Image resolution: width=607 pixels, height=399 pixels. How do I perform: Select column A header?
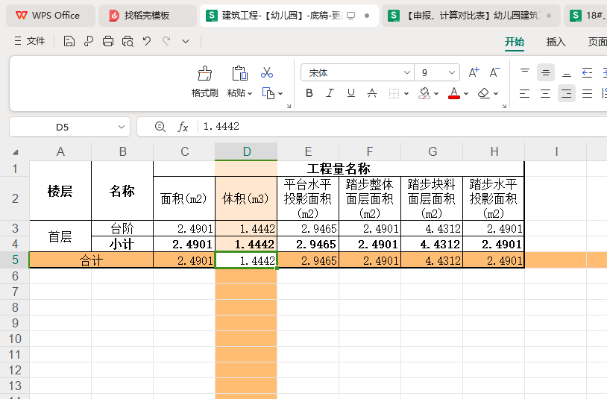pos(60,151)
